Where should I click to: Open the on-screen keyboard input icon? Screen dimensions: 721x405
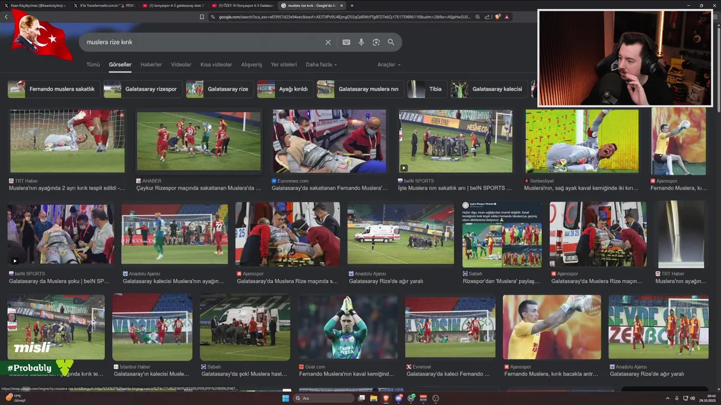click(346, 42)
